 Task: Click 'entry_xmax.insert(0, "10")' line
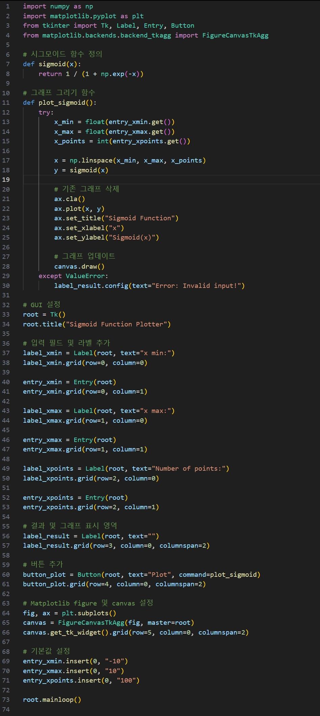(x=74, y=671)
